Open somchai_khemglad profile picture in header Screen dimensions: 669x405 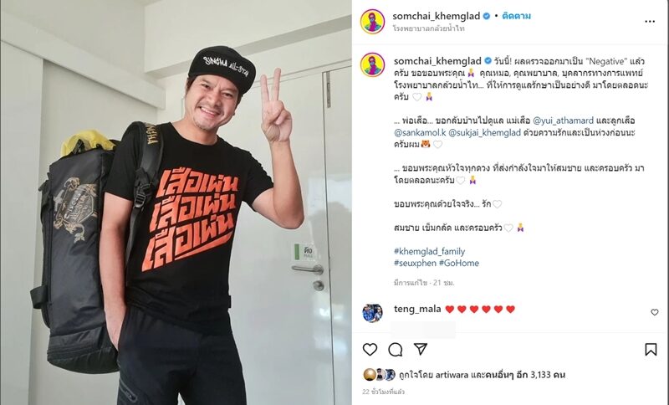[x=372, y=22]
